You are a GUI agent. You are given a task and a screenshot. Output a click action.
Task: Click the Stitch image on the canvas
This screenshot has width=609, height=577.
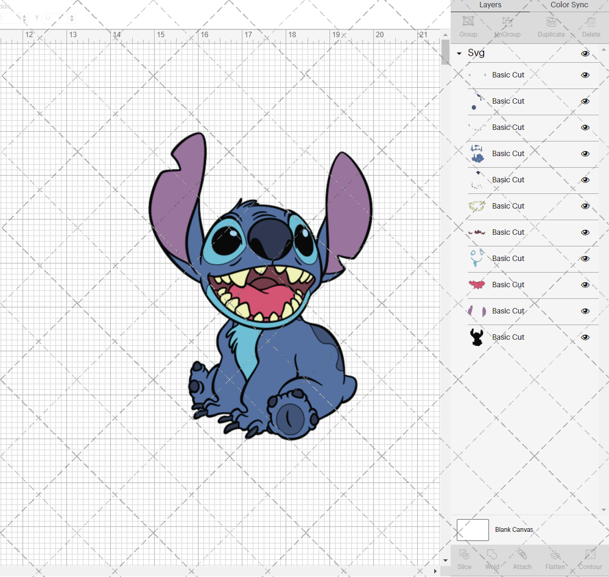260,286
